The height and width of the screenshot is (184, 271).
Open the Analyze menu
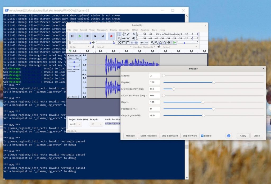145,30
